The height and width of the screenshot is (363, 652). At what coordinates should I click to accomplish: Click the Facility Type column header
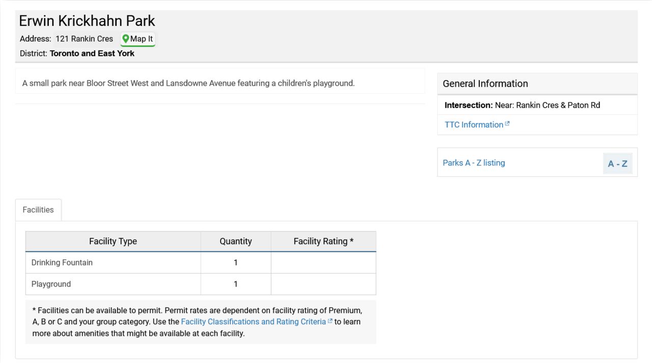click(113, 242)
